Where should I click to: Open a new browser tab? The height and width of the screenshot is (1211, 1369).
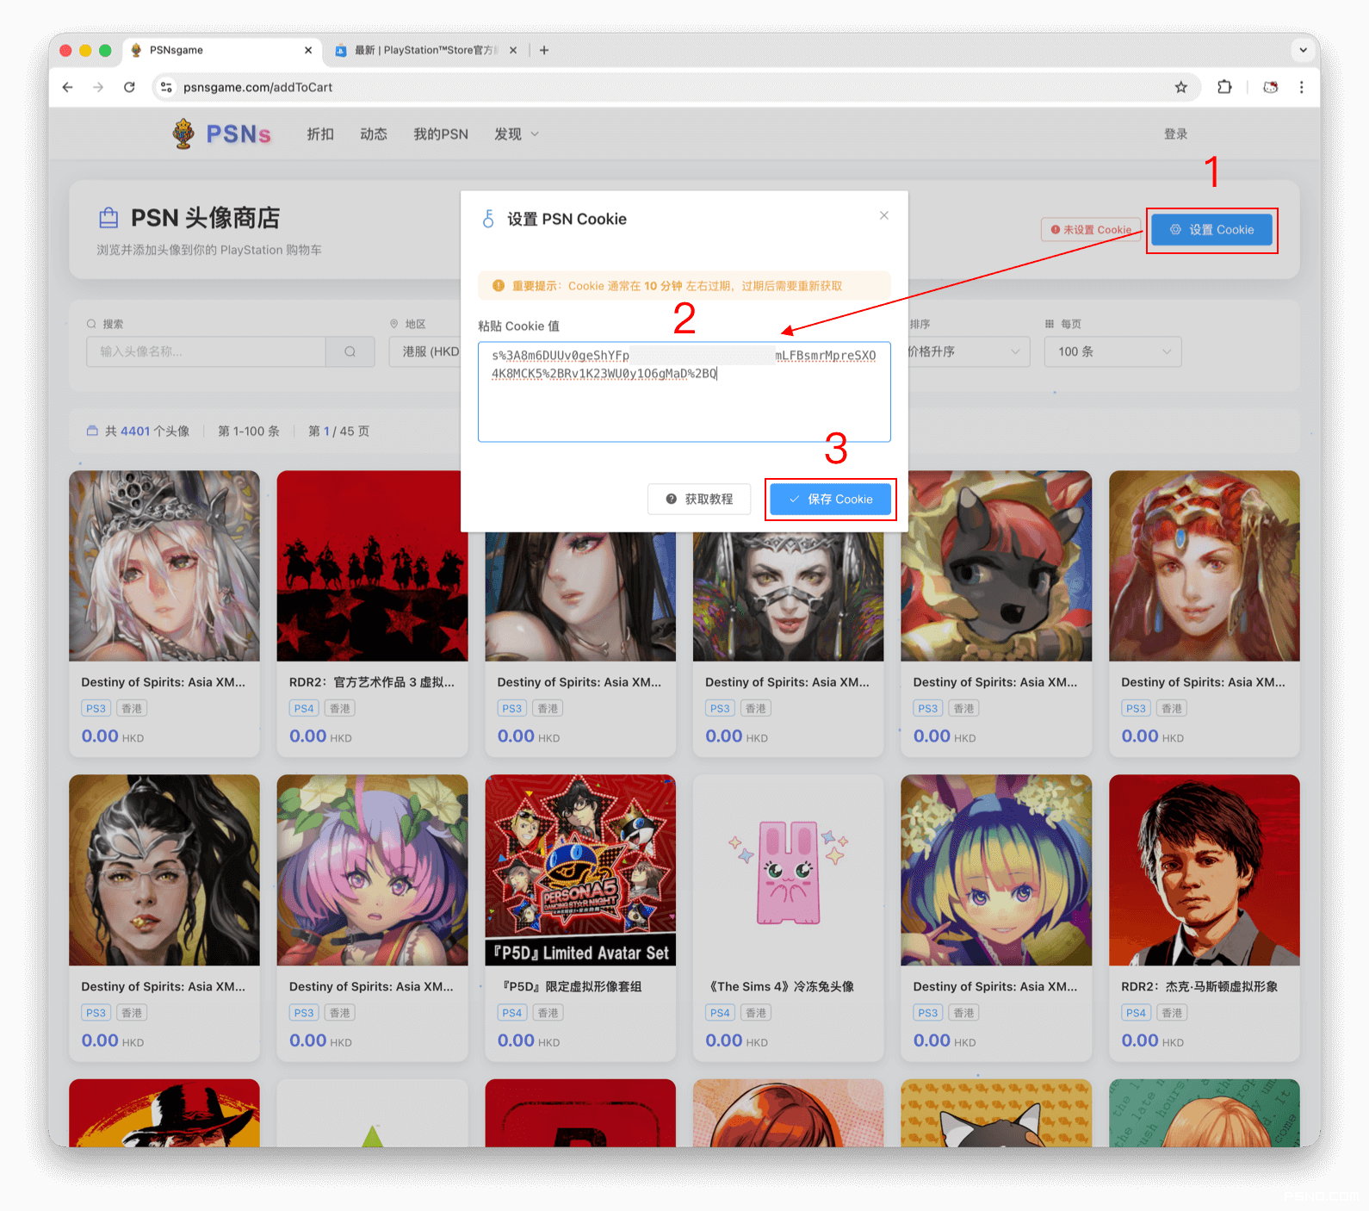544,50
